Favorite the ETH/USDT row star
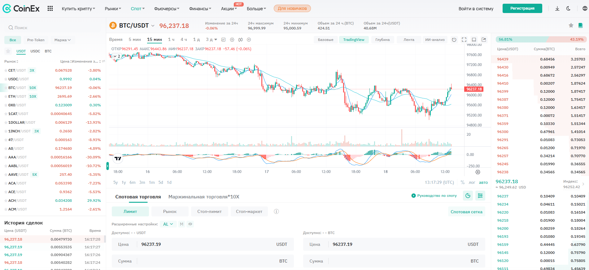 (6, 97)
